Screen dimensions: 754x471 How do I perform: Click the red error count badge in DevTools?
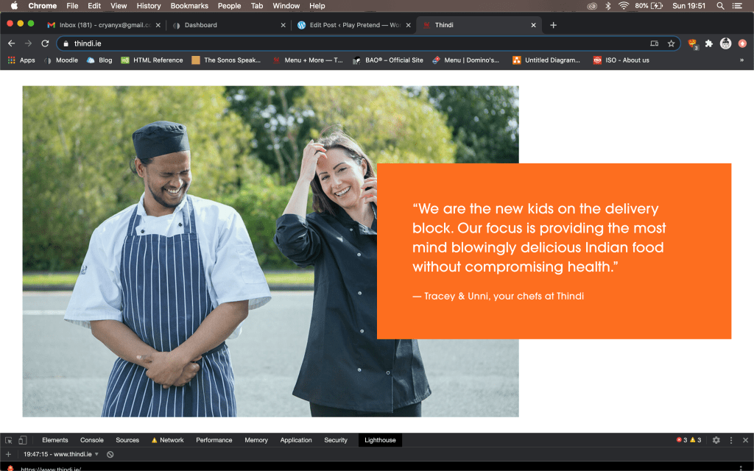tap(681, 440)
